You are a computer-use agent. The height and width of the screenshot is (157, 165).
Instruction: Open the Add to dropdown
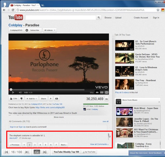[32, 99]
